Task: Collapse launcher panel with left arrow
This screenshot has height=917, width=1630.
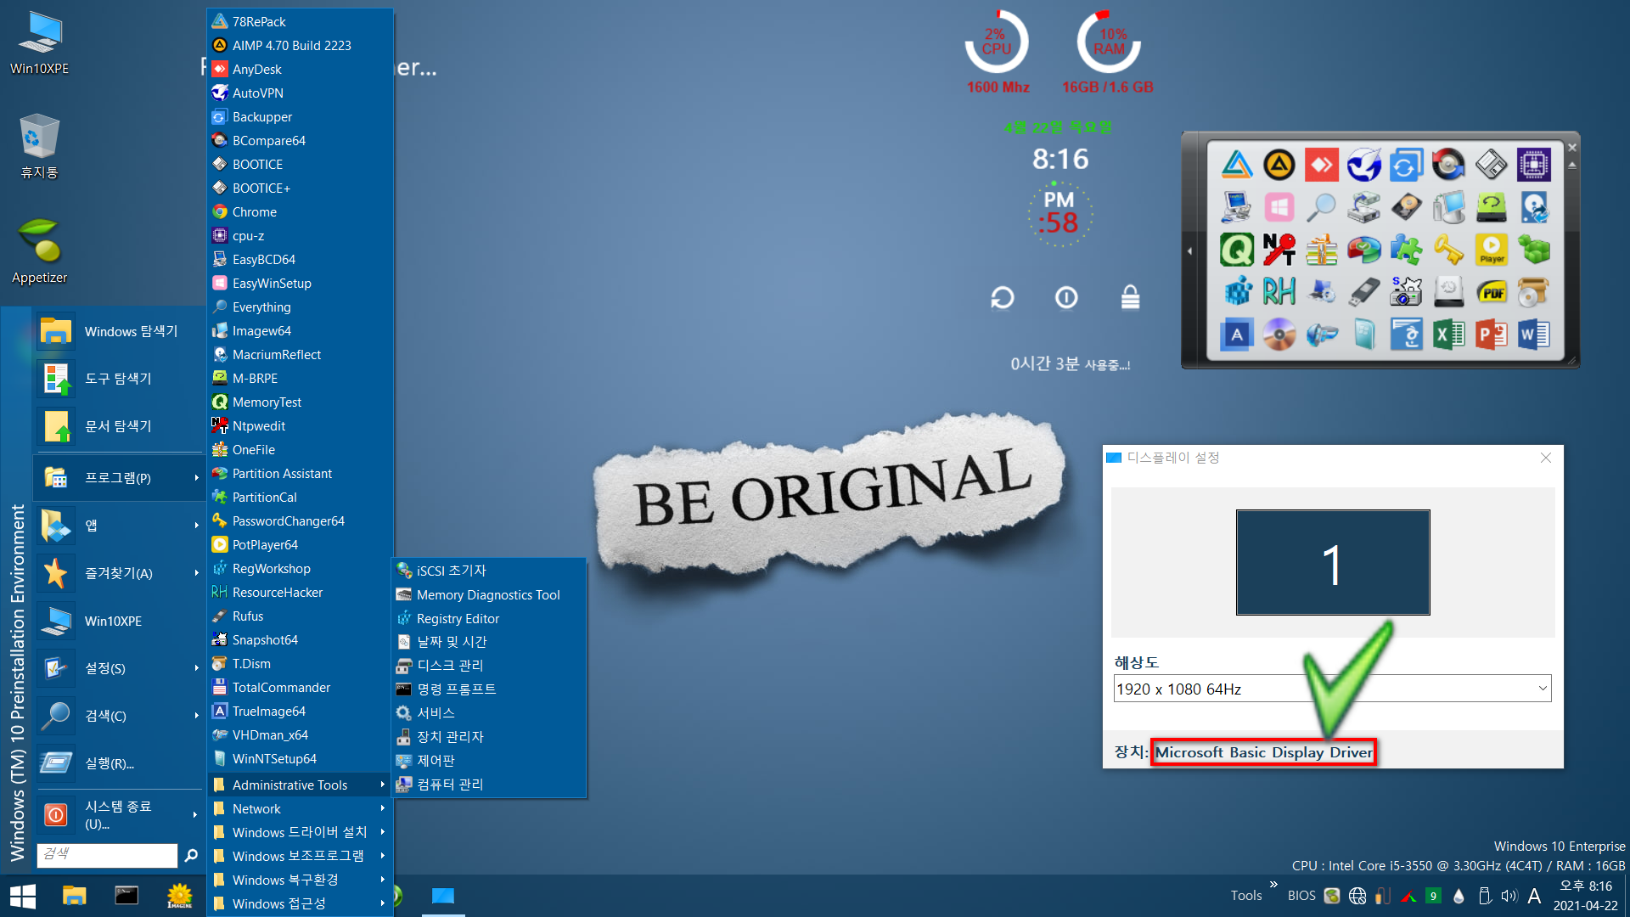Action: [x=1189, y=250]
